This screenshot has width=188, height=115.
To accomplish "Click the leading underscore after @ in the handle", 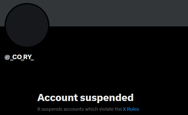I will 12,60.
